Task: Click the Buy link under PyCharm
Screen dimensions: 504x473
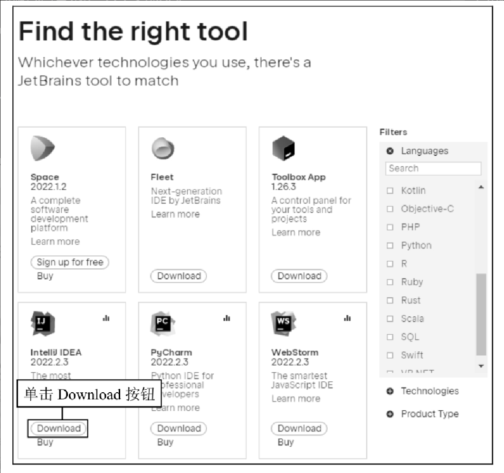Action: coord(165,442)
